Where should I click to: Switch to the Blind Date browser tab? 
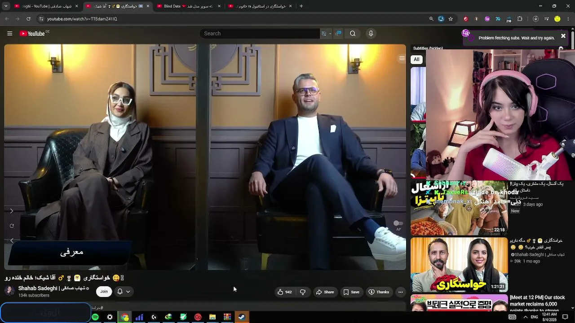(x=189, y=6)
